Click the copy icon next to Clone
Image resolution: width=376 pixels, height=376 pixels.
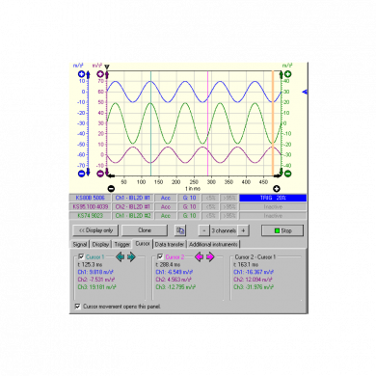click(x=180, y=230)
